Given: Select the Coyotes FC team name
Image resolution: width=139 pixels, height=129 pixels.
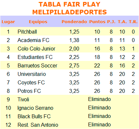Looking at the screenshot, I should (x=31, y=82).
